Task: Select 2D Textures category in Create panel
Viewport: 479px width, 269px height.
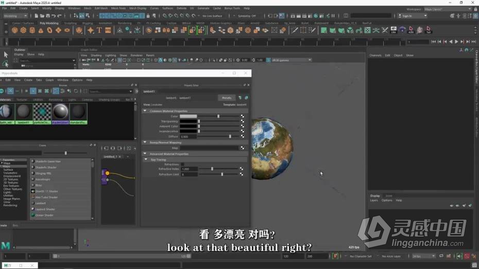Action: [x=10, y=180]
